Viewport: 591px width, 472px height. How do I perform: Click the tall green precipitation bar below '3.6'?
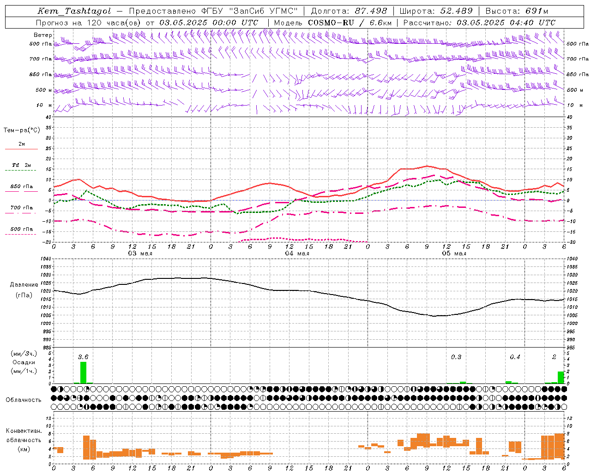click(x=83, y=372)
